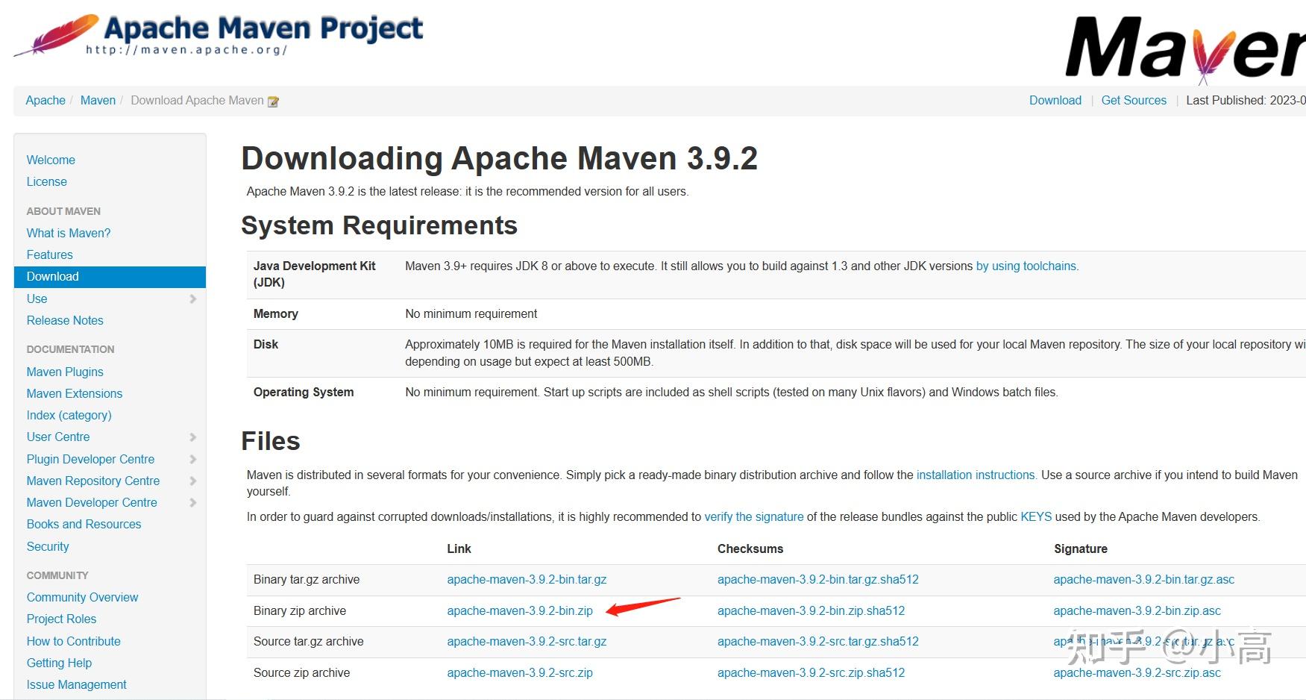
Task: Click the Java Development Kit (JDK) cell
Action: click(315, 274)
